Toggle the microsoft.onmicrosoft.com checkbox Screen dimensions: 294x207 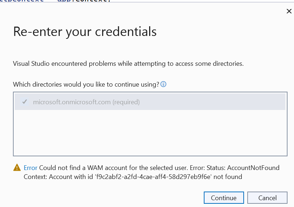24,102
